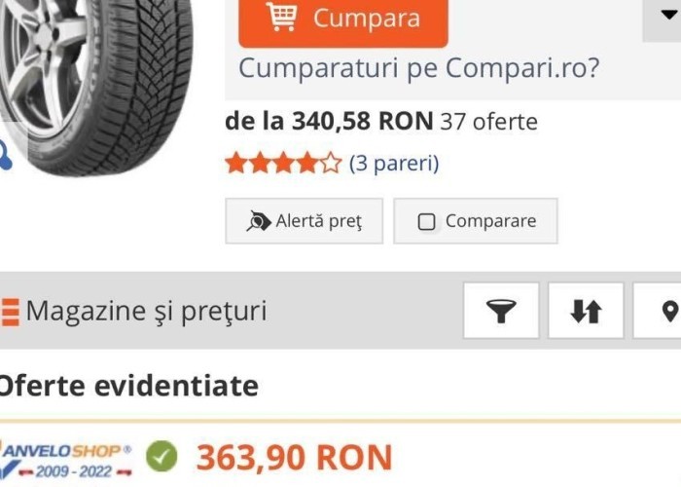Click the green verified checkmark badge

tap(161, 456)
